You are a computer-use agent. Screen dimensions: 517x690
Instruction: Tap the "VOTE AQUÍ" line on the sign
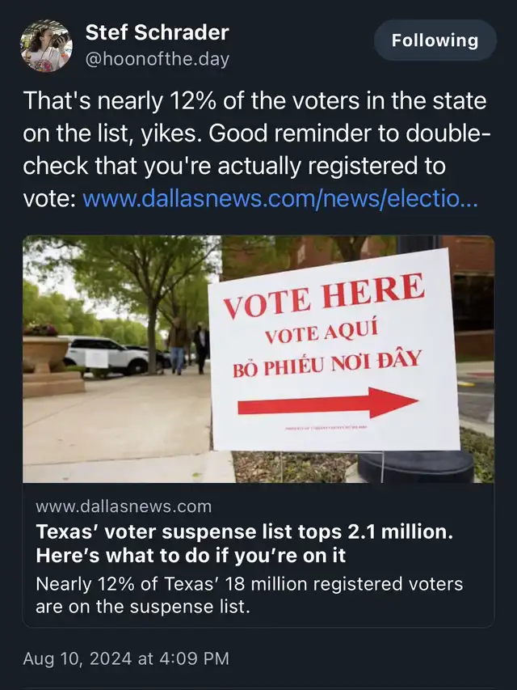[322, 333]
